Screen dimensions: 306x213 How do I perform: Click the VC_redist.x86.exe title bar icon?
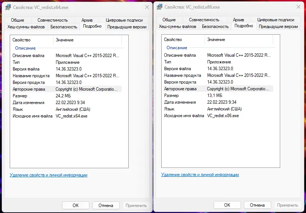(x=159, y=7)
